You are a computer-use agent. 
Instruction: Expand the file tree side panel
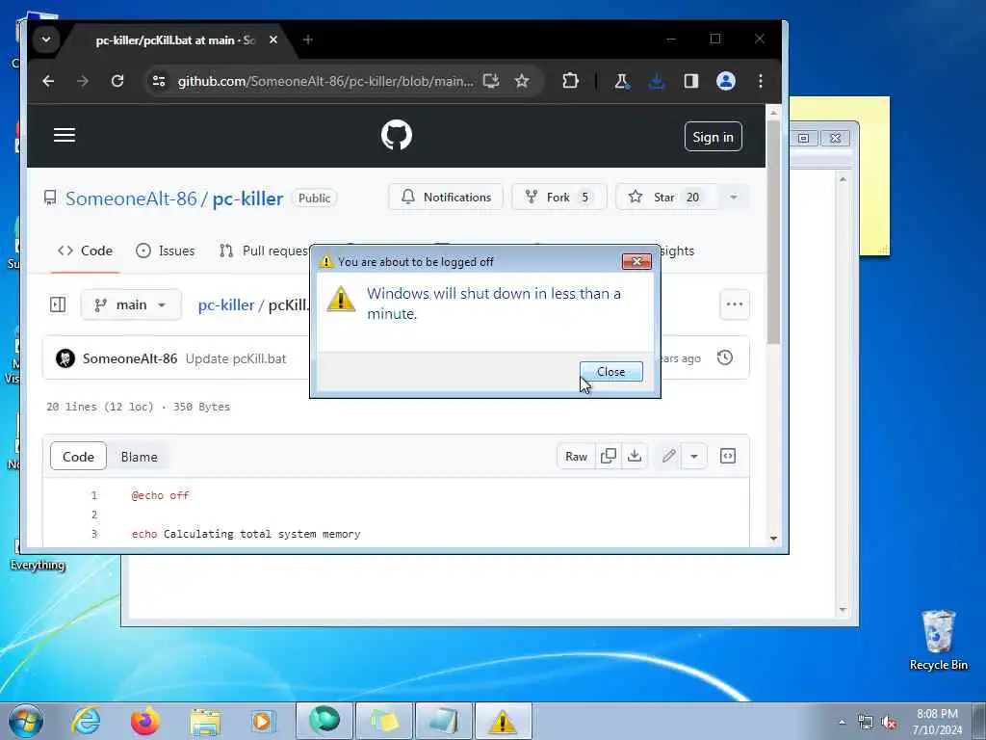click(x=58, y=304)
